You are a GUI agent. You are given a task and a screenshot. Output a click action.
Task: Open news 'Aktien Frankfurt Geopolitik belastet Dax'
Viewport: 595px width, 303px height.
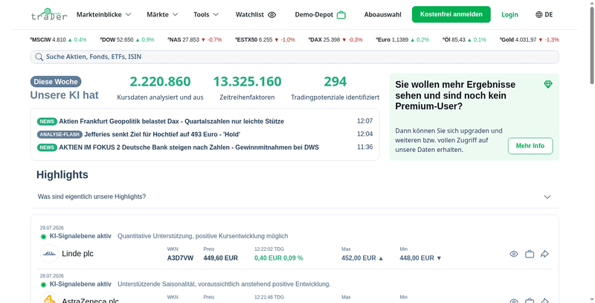172,121
